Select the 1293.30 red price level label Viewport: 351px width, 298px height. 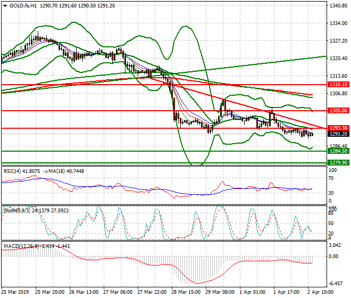338,128
